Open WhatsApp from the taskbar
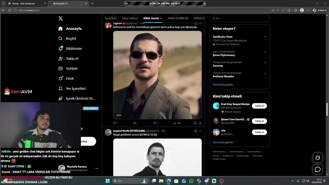 [x=191, y=181]
